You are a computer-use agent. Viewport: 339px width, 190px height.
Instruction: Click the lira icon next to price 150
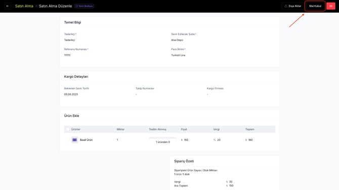[x=182, y=140]
